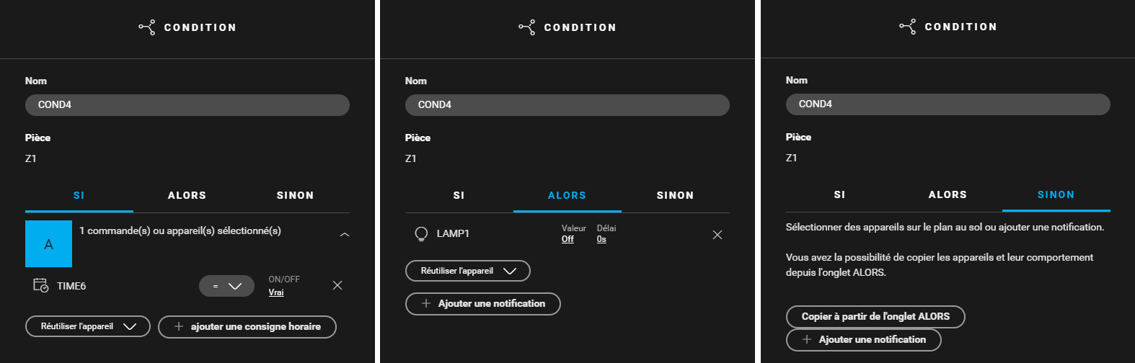
Task: Click the blue "A" group tile
Action: [48, 243]
